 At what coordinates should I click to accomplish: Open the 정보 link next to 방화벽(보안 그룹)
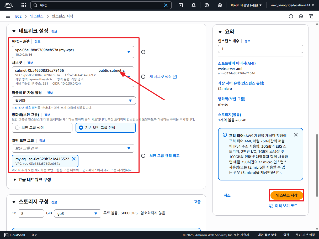coord(47,115)
